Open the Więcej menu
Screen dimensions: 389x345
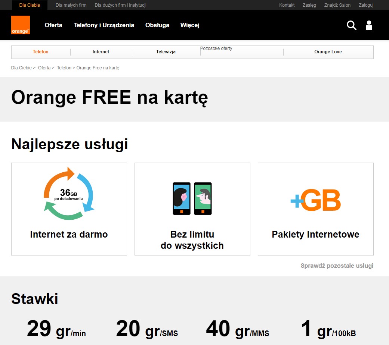click(190, 25)
